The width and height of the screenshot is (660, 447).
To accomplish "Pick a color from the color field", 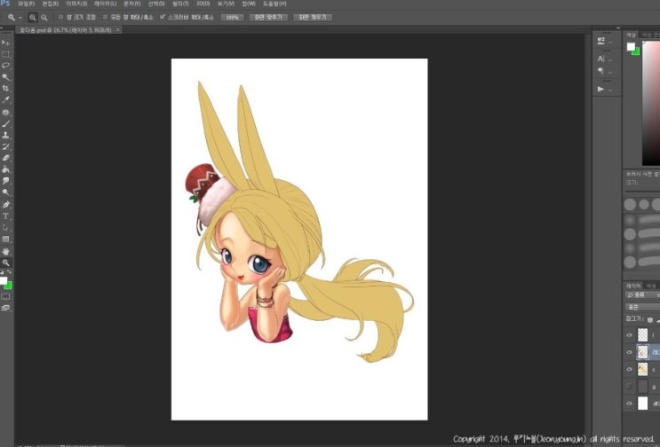I will point(651,103).
